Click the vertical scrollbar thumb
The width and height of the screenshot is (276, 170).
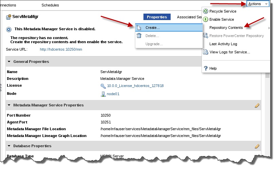[268, 75]
